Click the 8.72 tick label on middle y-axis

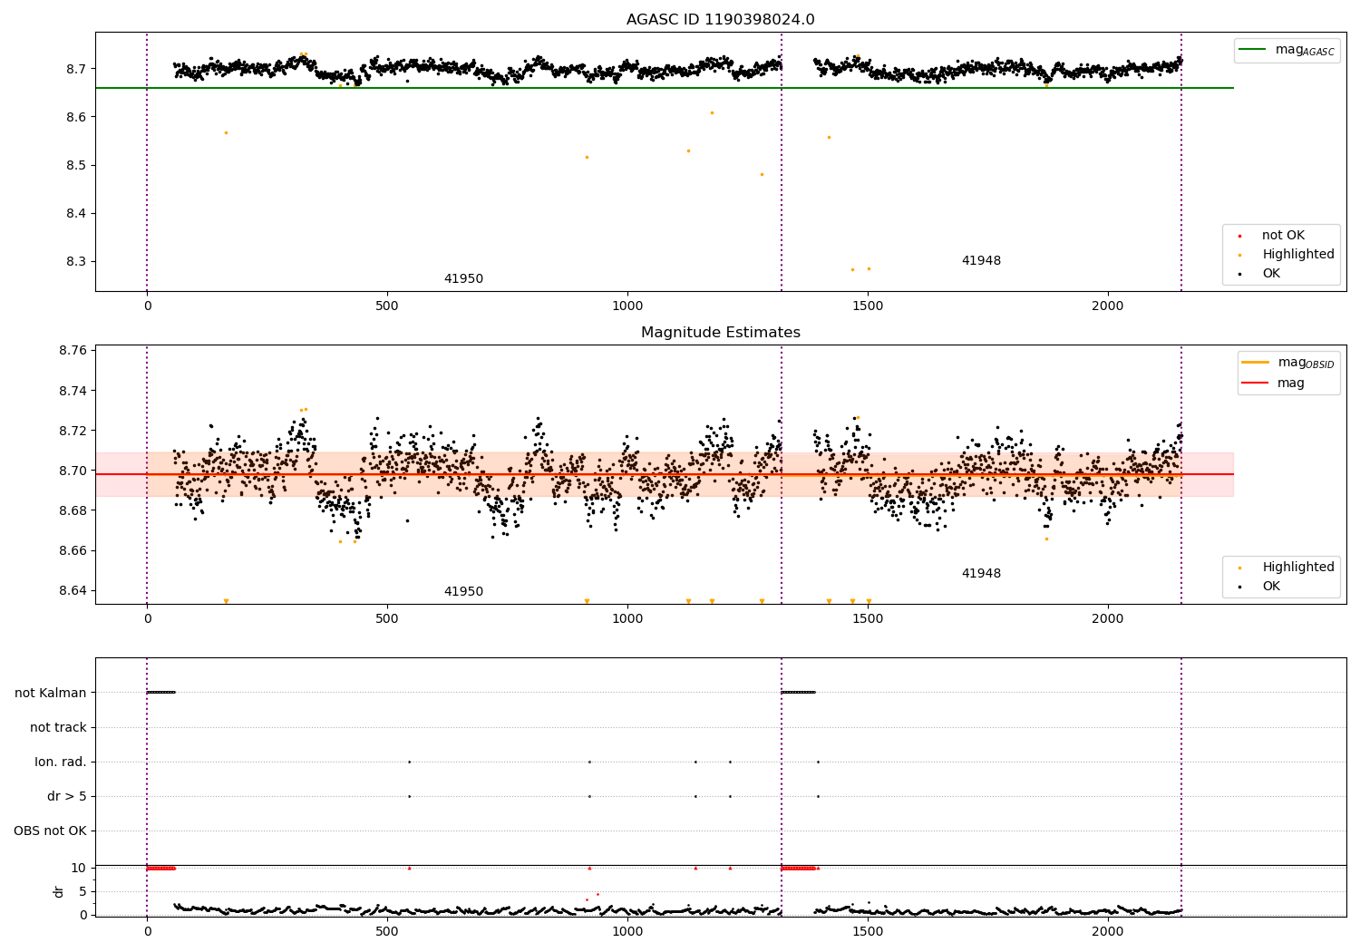[x=73, y=431]
